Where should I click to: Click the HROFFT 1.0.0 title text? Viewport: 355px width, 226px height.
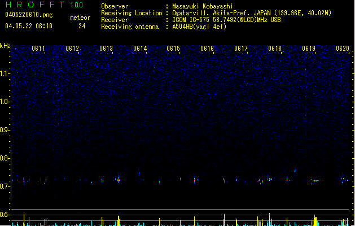click(44, 5)
